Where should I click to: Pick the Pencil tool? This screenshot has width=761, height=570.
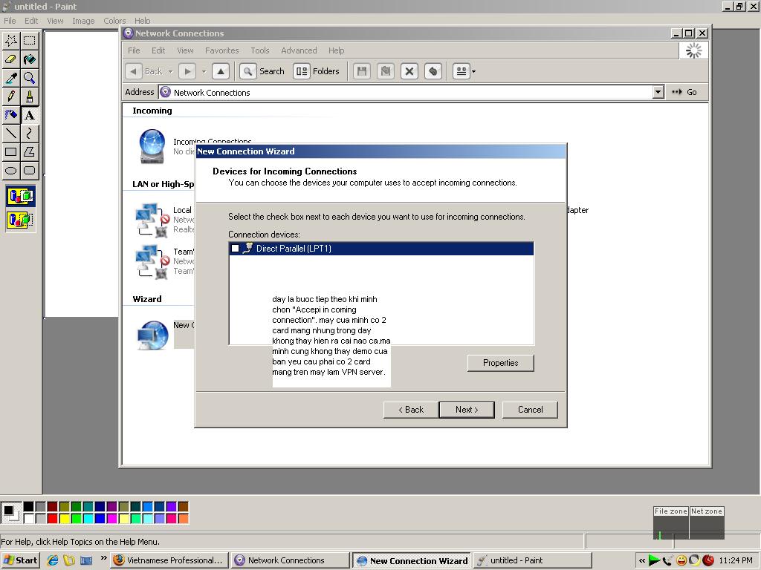click(x=11, y=96)
